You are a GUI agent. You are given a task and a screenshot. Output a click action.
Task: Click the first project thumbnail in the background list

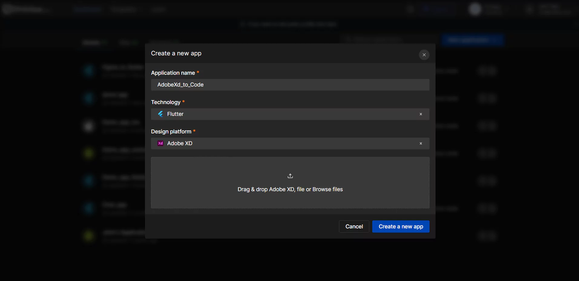point(89,70)
